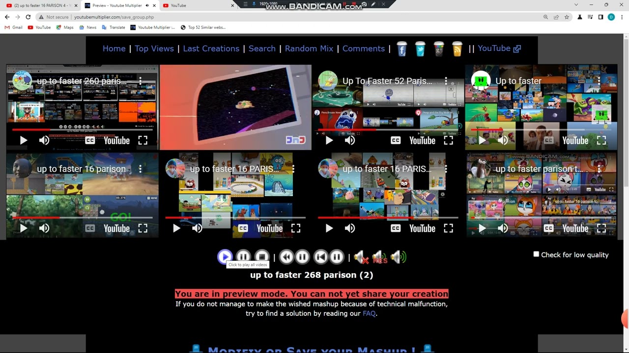Click the stop all videos button
Viewport: 629px width, 353px height.
coord(262,256)
